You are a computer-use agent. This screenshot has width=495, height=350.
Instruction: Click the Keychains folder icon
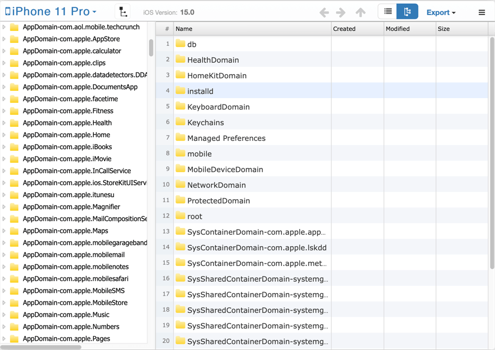(x=180, y=122)
